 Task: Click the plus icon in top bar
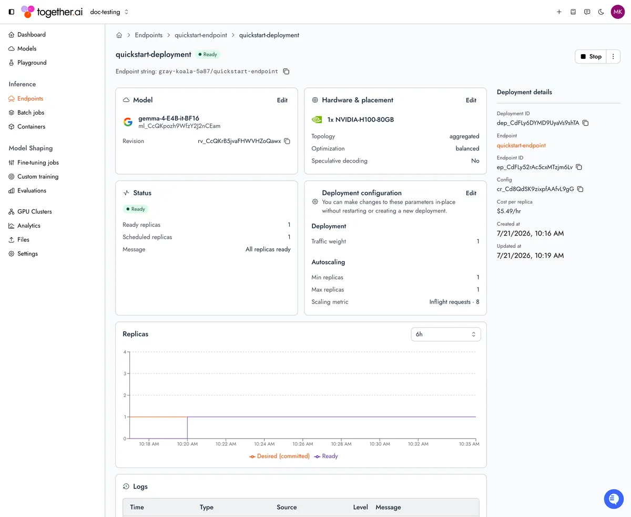pyautogui.click(x=559, y=12)
